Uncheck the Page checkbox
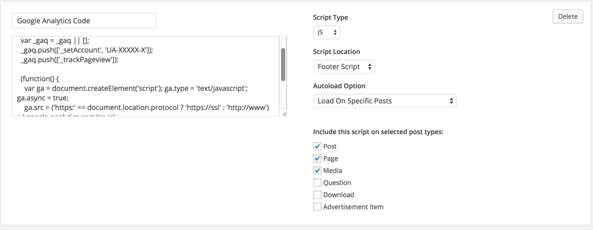 coord(317,158)
